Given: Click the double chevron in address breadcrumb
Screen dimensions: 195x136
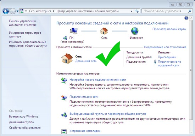Looking at the screenshot, I should (x=26, y=11).
